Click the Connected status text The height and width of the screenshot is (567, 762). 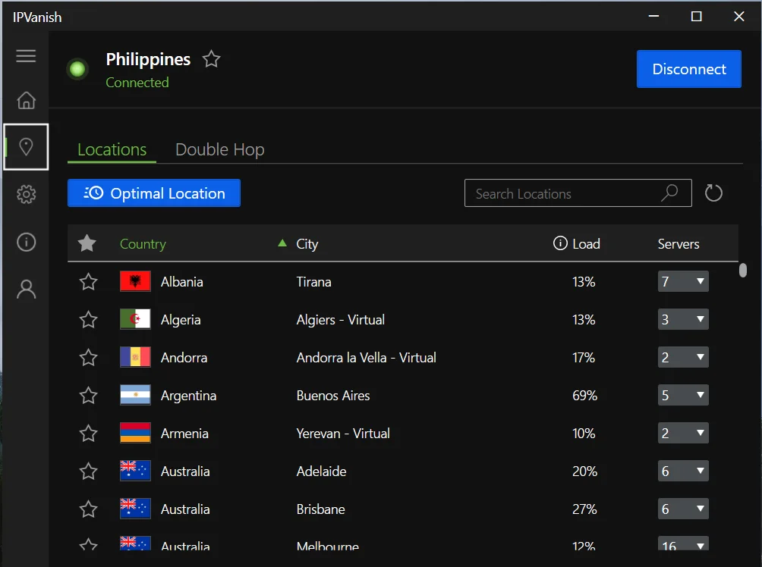137,83
